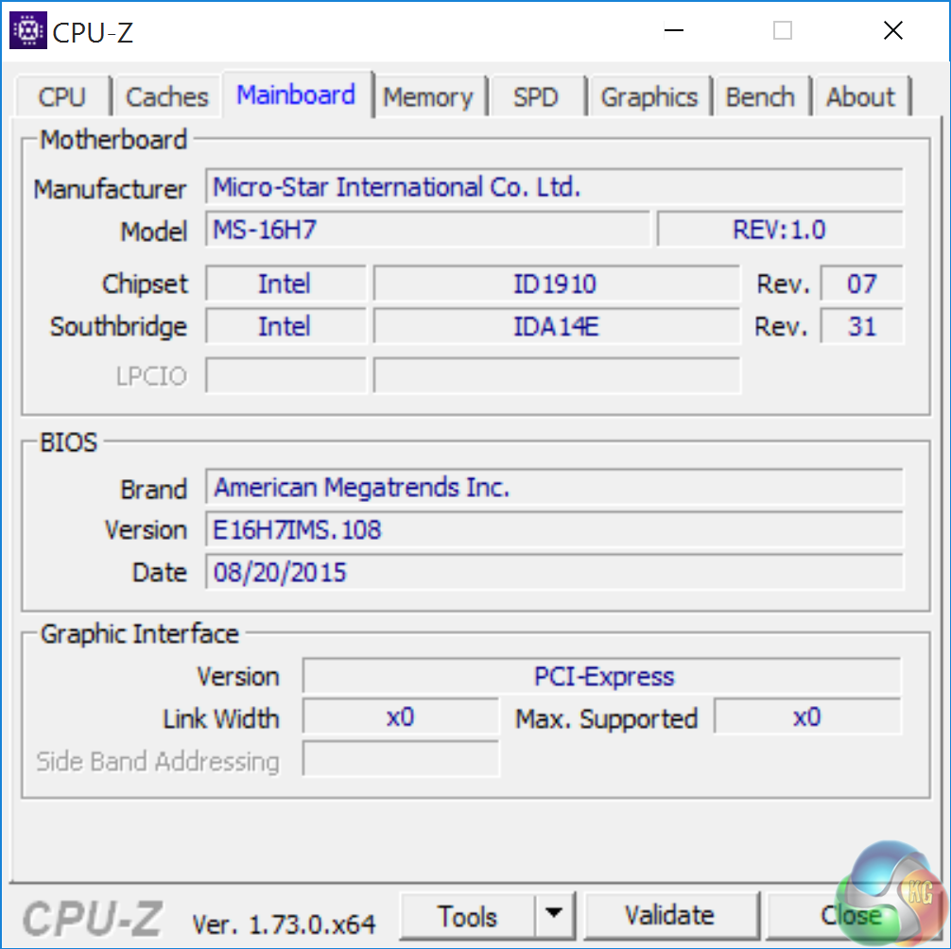Click the Manufacturer field Micro-Star International
The height and width of the screenshot is (949, 951).
click(x=554, y=187)
